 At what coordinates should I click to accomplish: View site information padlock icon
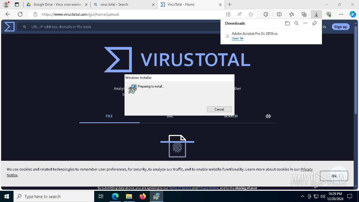(35, 14)
